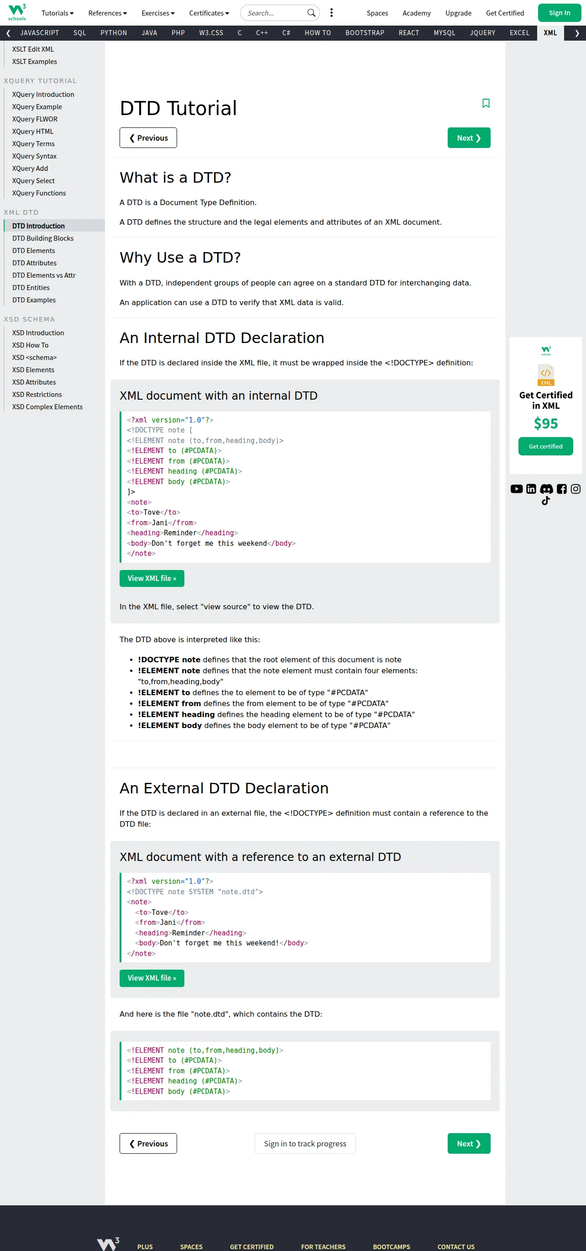The width and height of the screenshot is (586, 1251).
Task: Click Sign in to track progress
Action: point(305,1144)
